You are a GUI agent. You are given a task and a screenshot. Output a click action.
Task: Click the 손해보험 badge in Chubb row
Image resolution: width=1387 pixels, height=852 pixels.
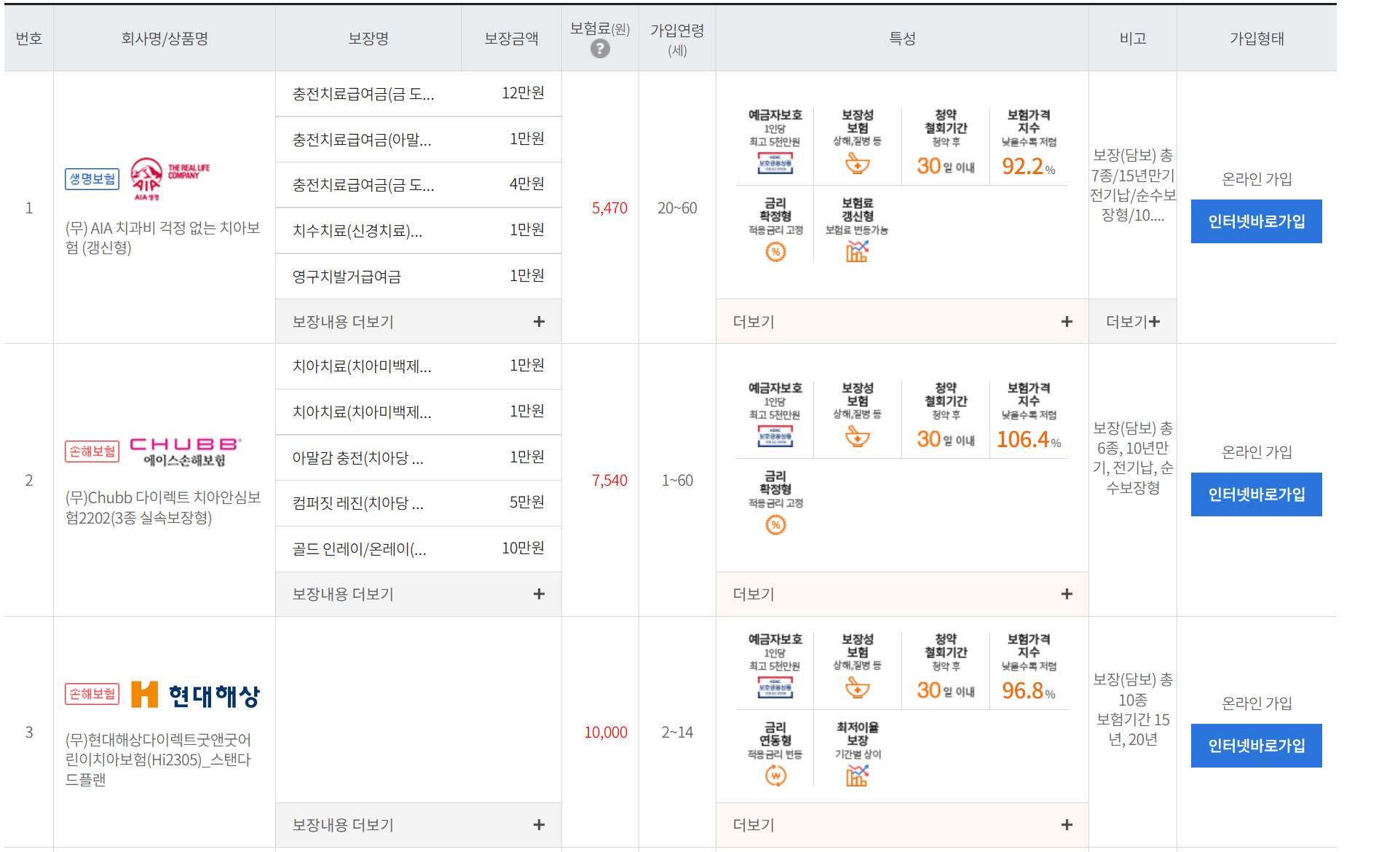92,451
